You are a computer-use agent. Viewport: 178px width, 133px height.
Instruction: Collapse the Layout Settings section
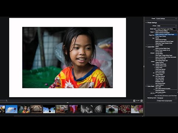146,47
